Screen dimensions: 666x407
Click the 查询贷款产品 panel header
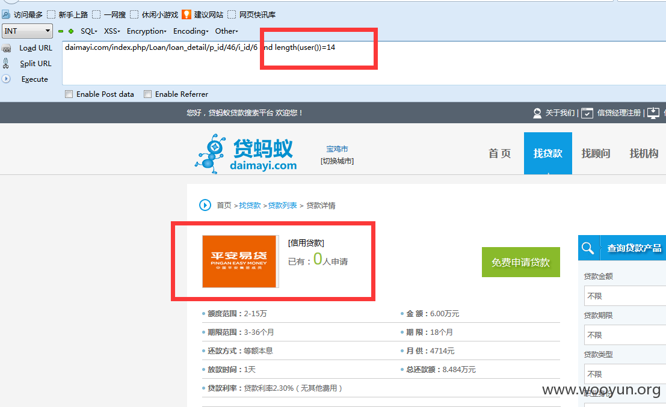[x=622, y=248]
